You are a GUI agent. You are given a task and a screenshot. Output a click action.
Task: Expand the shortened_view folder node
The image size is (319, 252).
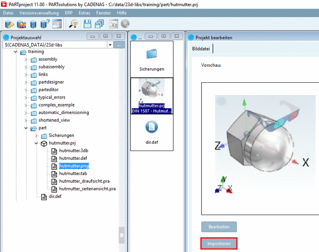[x=26, y=120]
